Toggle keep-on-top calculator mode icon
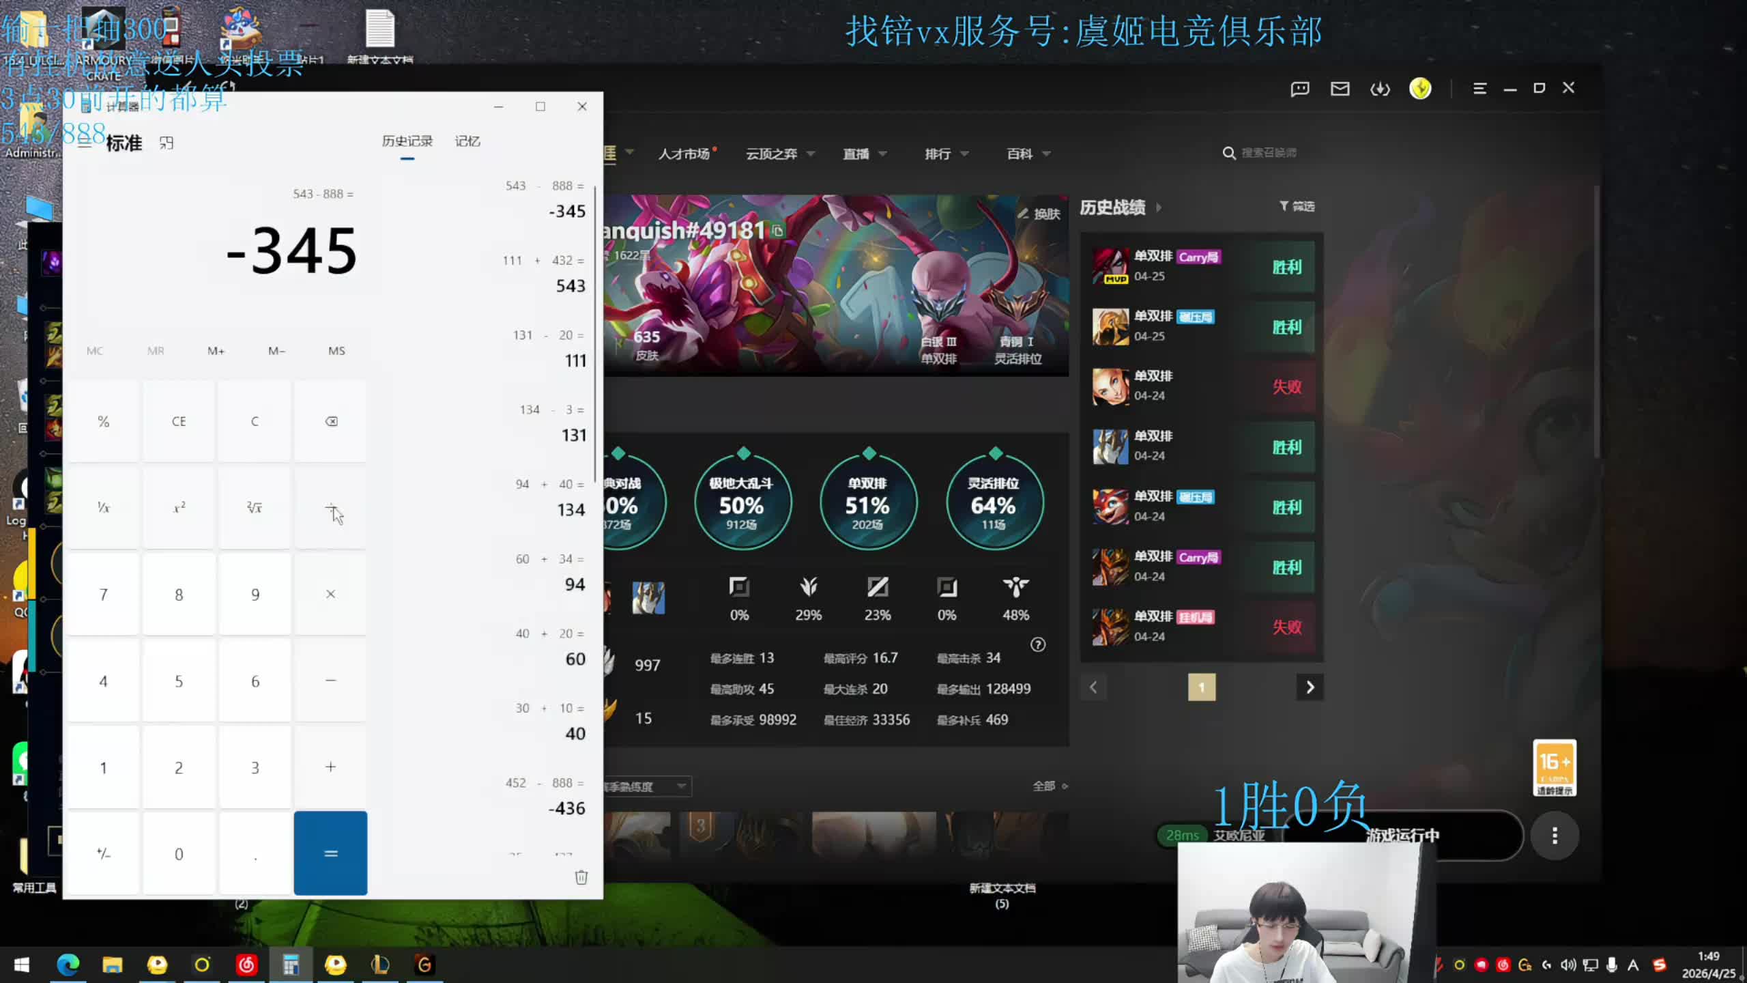 pyautogui.click(x=167, y=143)
